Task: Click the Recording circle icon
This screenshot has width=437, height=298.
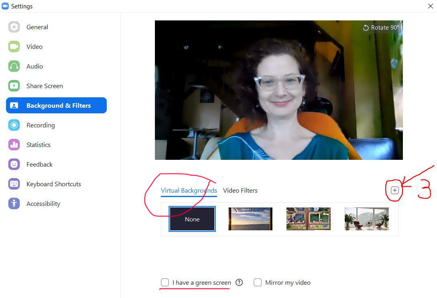Action: (x=14, y=125)
